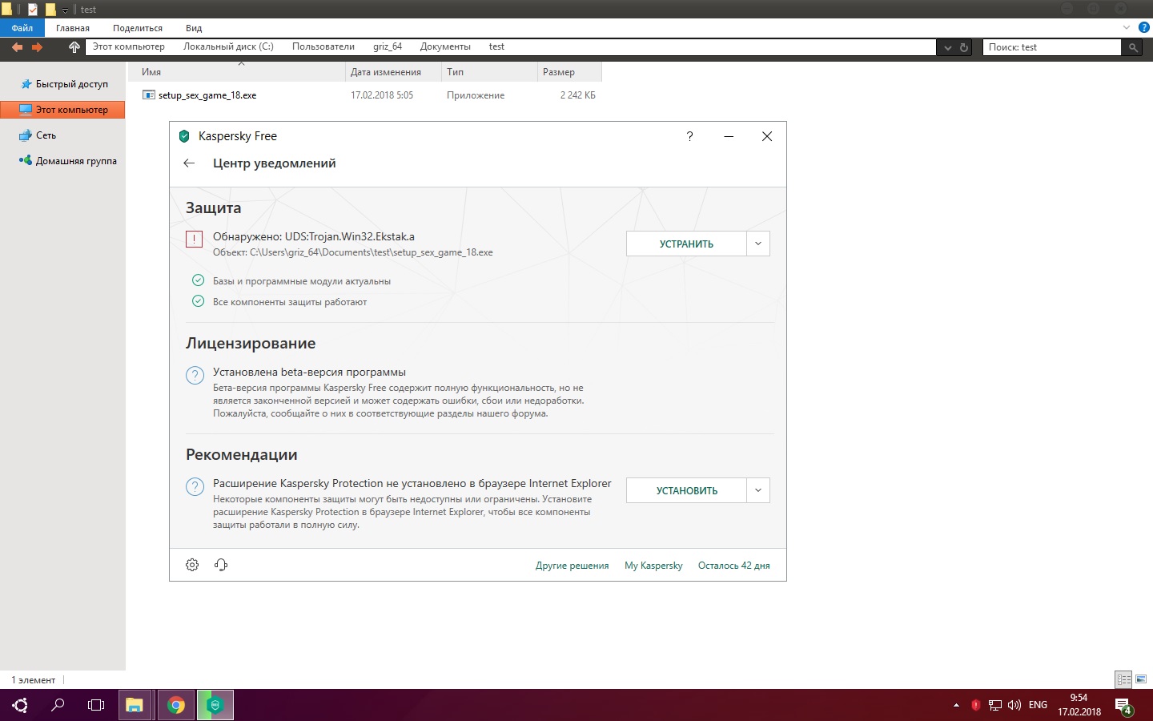Viewport: 1153px width, 721px height.
Task: Click the Осталось 42 дня link
Action: click(x=733, y=566)
